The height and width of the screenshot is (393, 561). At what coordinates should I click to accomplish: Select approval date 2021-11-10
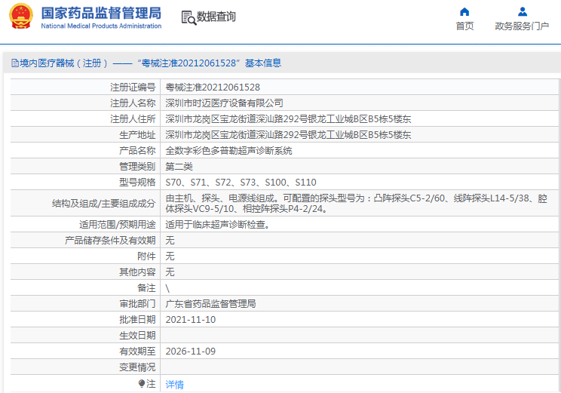click(191, 320)
